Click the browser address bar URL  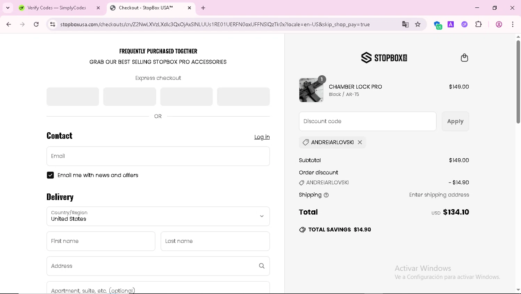coord(215,24)
